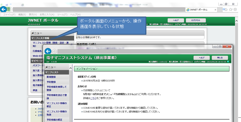The height and width of the screenshot is (122, 241).
Task: Open マニフェスト情報の修正 menu item
Action: (x=57, y=105)
